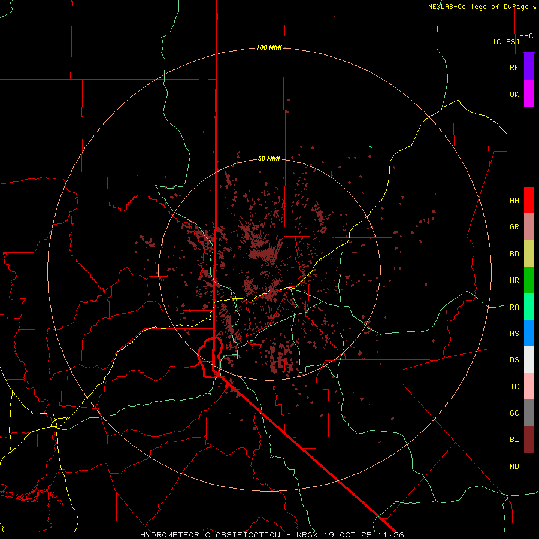Click the 50 NMI range ring label
The height and width of the screenshot is (539, 539).
pyautogui.click(x=269, y=158)
